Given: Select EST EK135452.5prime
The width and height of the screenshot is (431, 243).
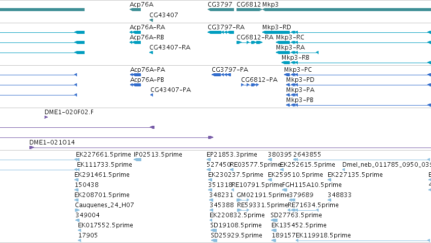Looking at the screenshot, I should click(299, 225).
